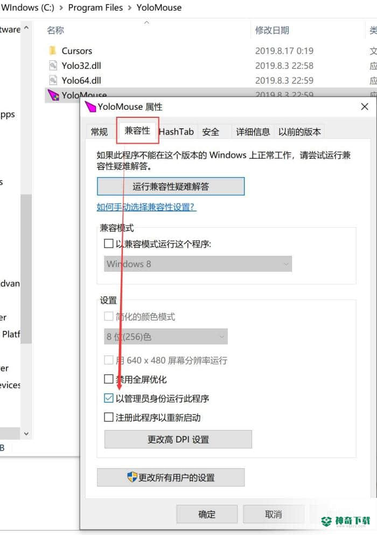The image size is (377, 535).
Task: Click 更改所有用户的设置 button
Action: (x=171, y=477)
